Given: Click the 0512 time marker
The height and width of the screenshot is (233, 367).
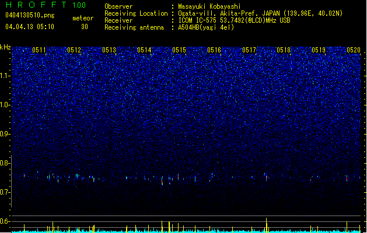Looking at the screenshot, I should 74,50.
